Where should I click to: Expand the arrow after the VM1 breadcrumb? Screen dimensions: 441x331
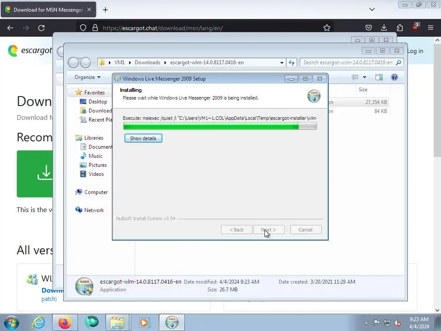pos(130,62)
